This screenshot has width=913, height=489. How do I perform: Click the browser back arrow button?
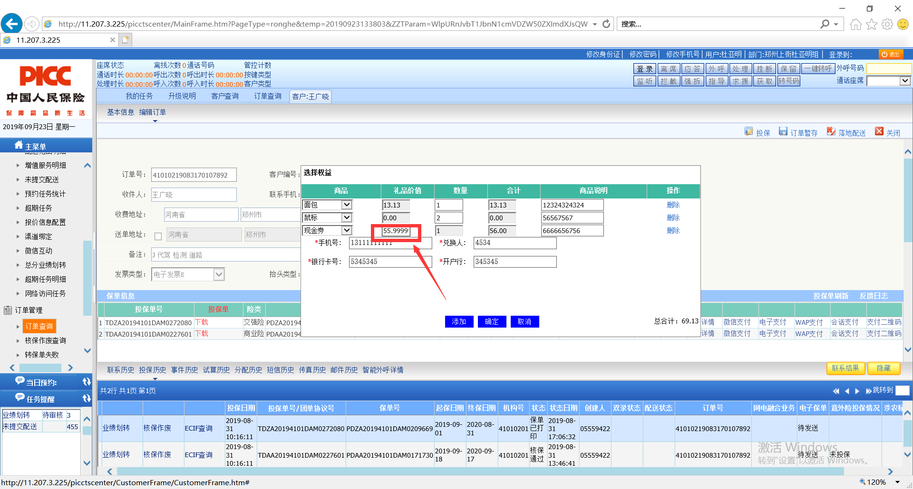[x=12, y=24]
